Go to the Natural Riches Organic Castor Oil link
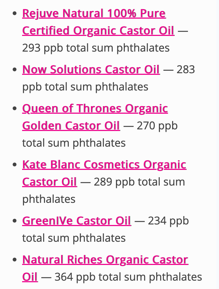219x289 pixels. (105, 260)
